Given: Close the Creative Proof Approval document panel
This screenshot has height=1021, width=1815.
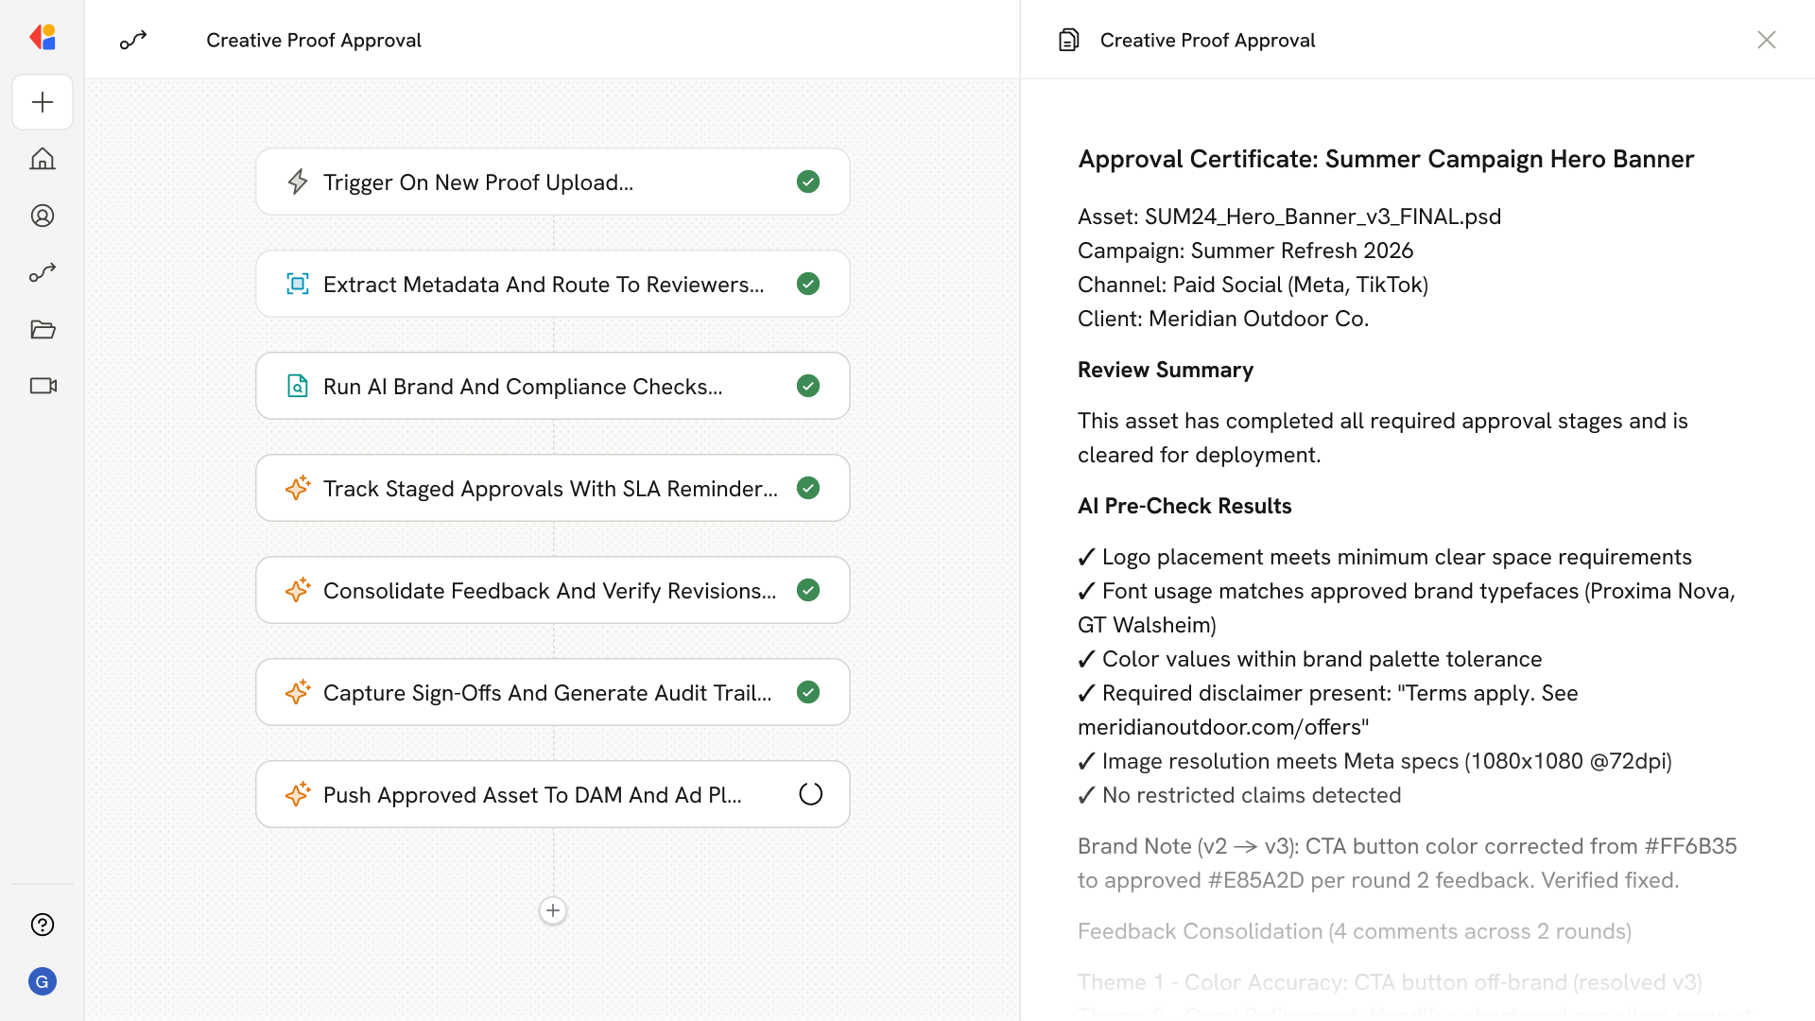Looking at the screenshot, I should tap(1766, 40).
